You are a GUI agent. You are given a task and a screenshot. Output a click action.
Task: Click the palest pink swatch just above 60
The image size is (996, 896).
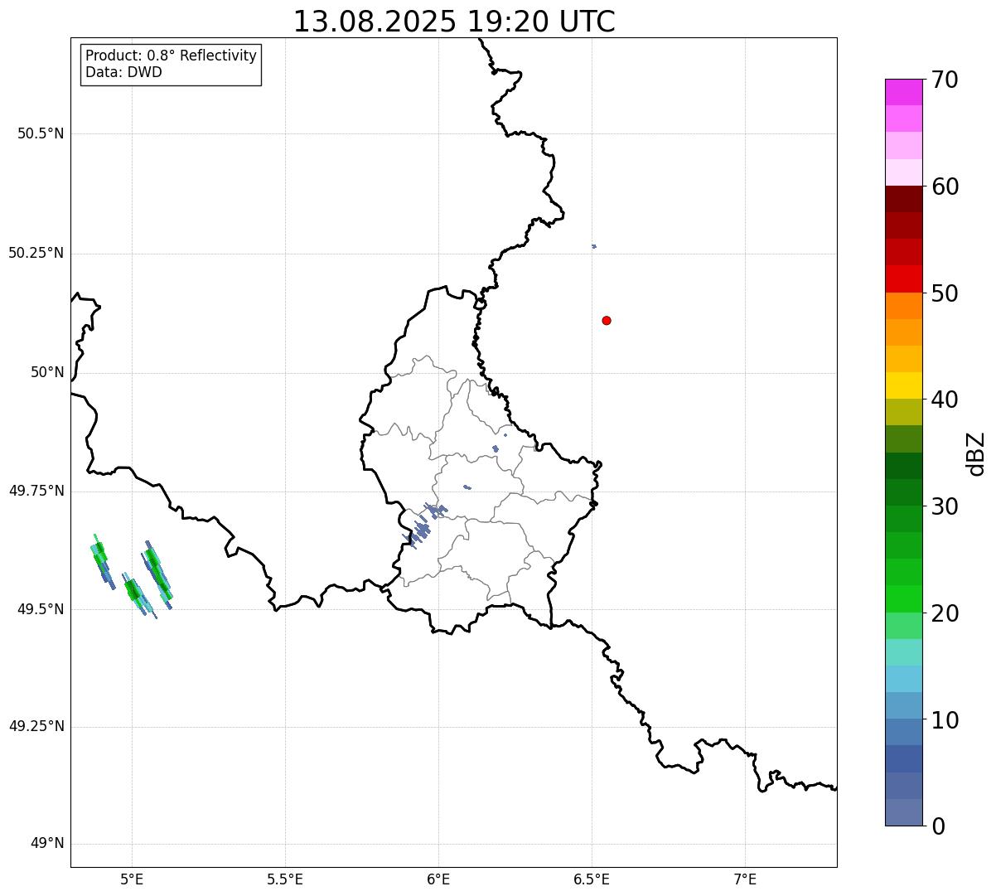(x=903, y=172)
